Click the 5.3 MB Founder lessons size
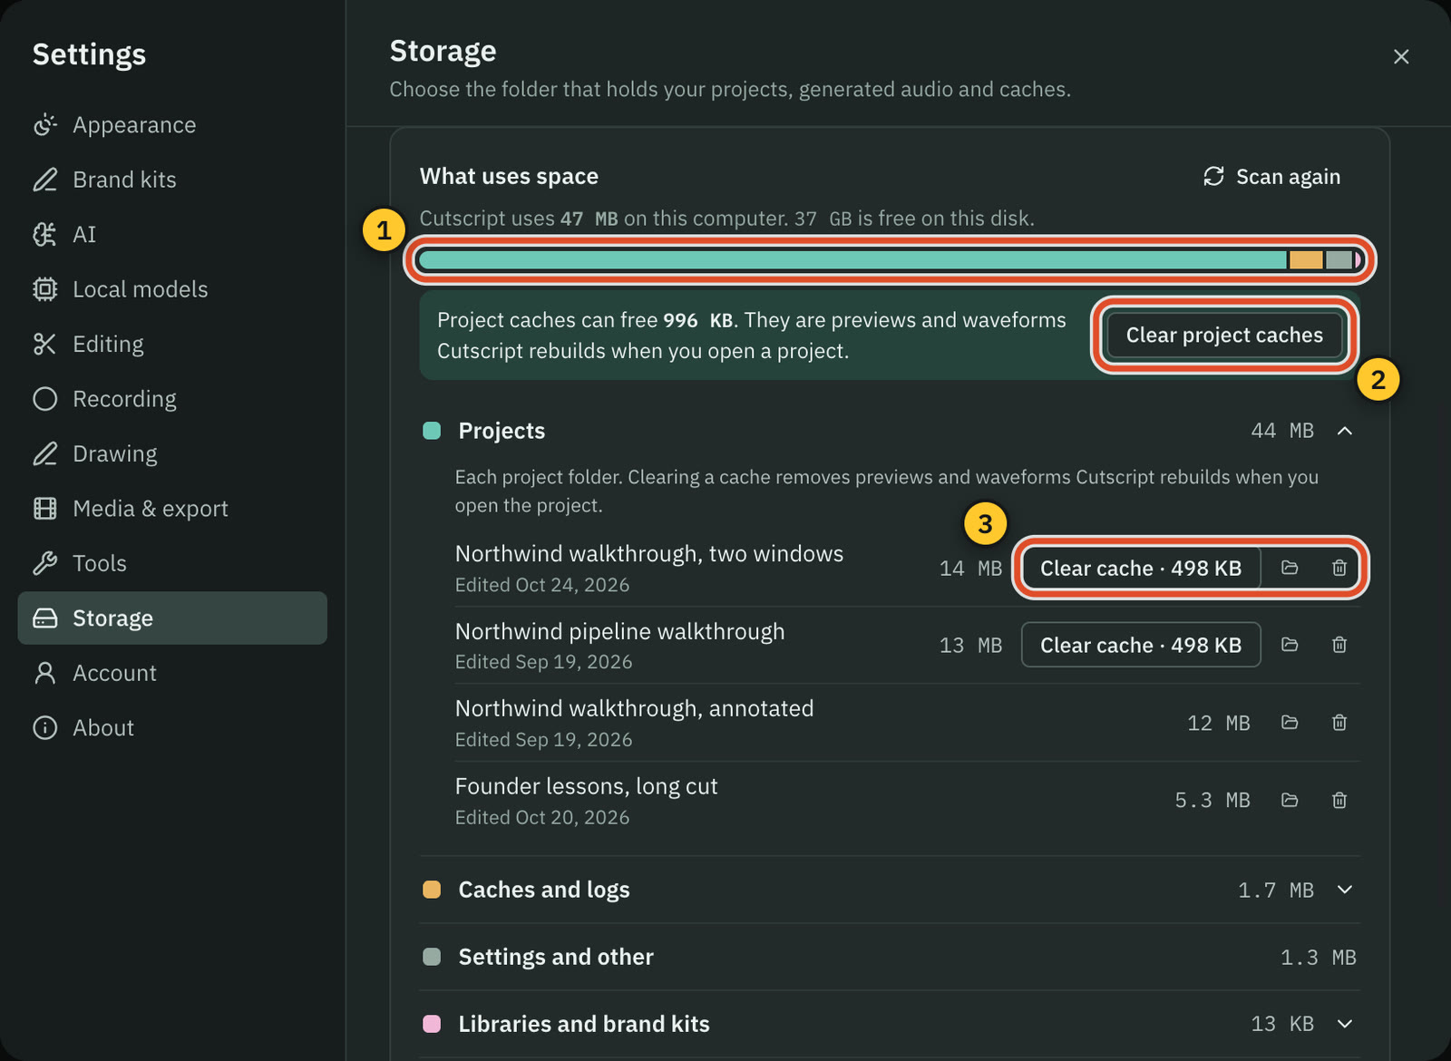This screenshot has width=1451, height=1061. 1212,801
